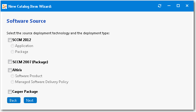Close the New Catalog Item Wizard

click(x=187, y=6)
